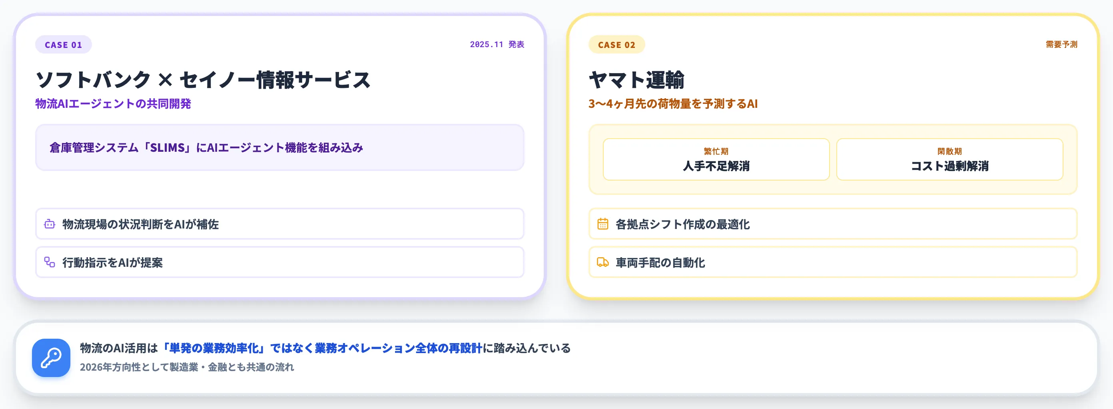Click the 需要予測 label

coord(1061,44)
